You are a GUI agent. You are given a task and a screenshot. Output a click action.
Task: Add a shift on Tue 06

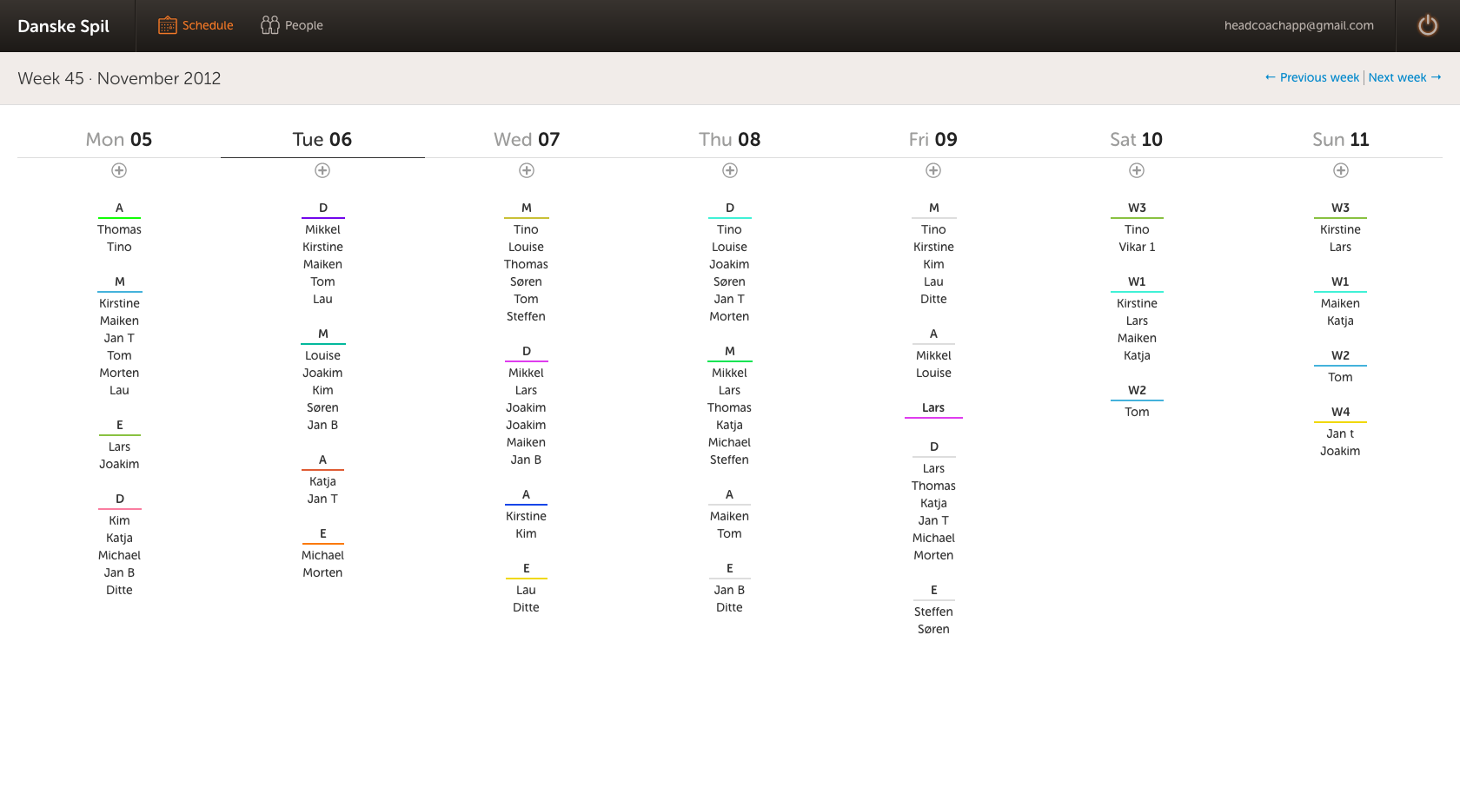point(322,170)
